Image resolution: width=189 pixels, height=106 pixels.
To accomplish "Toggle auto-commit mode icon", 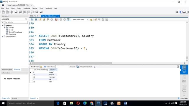I will 68,19.
